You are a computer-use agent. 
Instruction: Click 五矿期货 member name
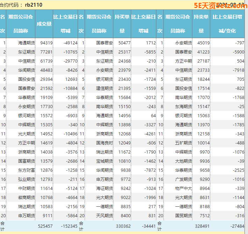click(x=184, y=143)
